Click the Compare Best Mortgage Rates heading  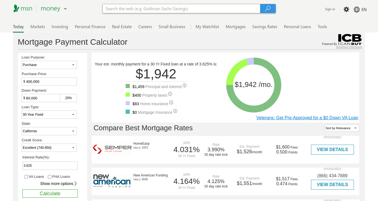[x=143, y=128]
